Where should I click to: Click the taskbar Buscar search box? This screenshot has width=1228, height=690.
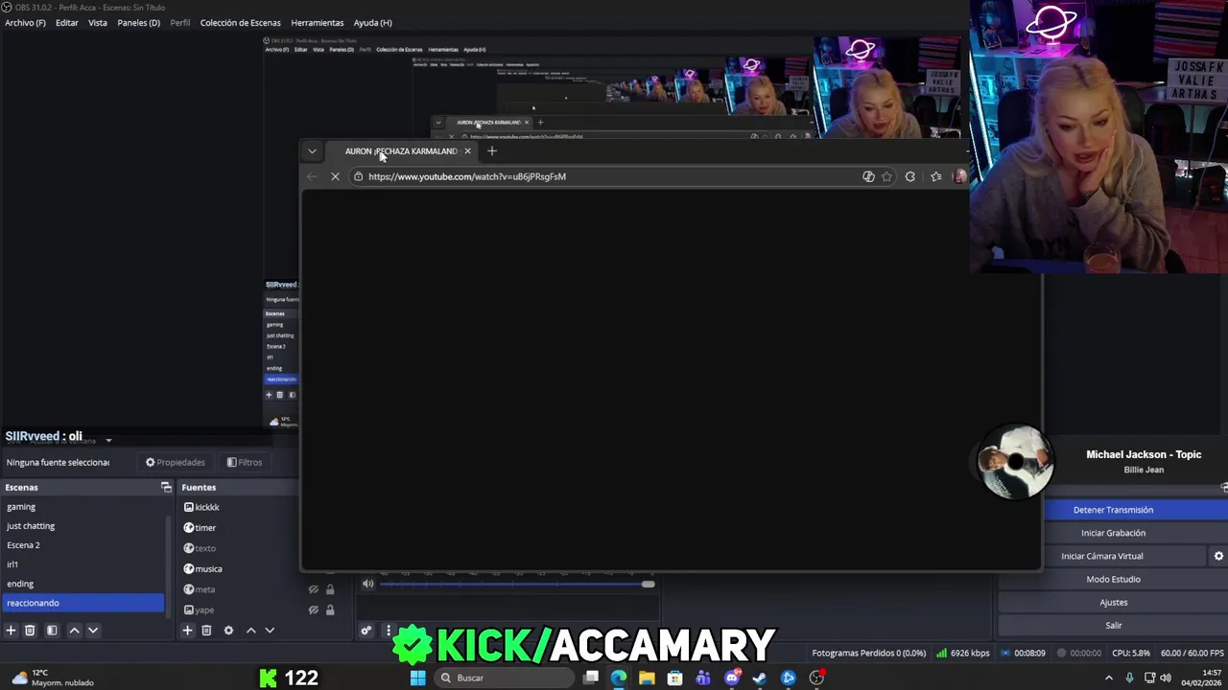504,678
